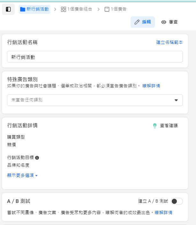Screen dimensions: 196x225
Task: Open the 未宣告任何類別 dropdown
Action: 95,100
